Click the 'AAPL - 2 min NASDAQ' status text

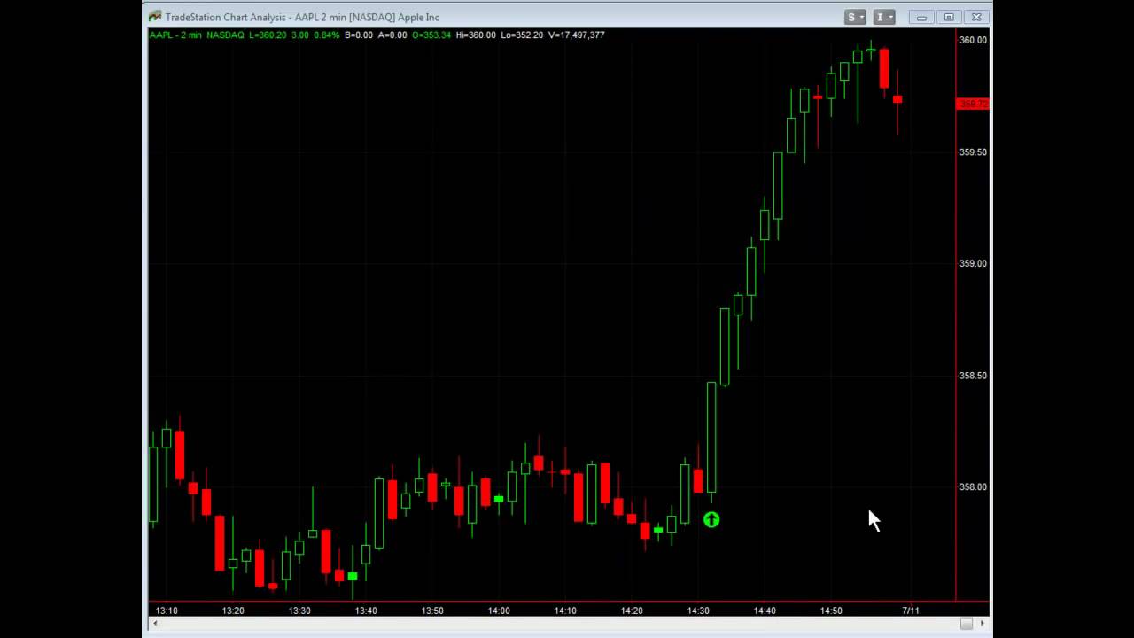click(197, 35)
